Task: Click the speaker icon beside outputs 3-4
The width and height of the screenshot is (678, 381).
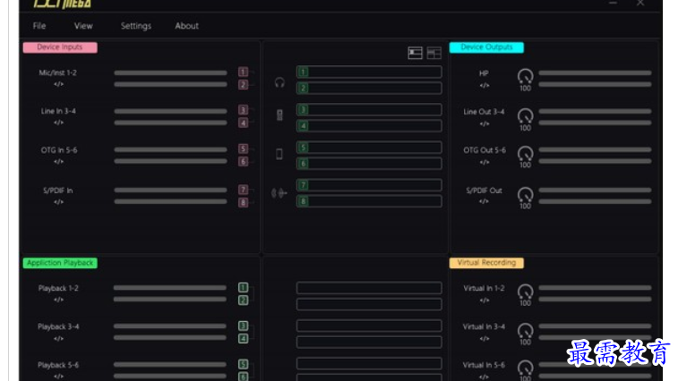Action: (x=279, y=115)
